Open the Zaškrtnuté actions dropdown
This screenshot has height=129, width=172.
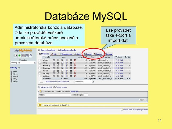pos(84,82)
